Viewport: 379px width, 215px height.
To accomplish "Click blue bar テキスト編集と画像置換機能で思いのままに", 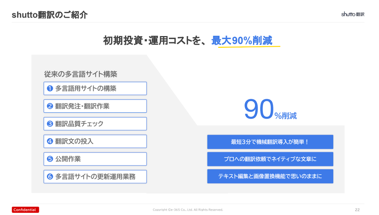I will tap(270, 176).
